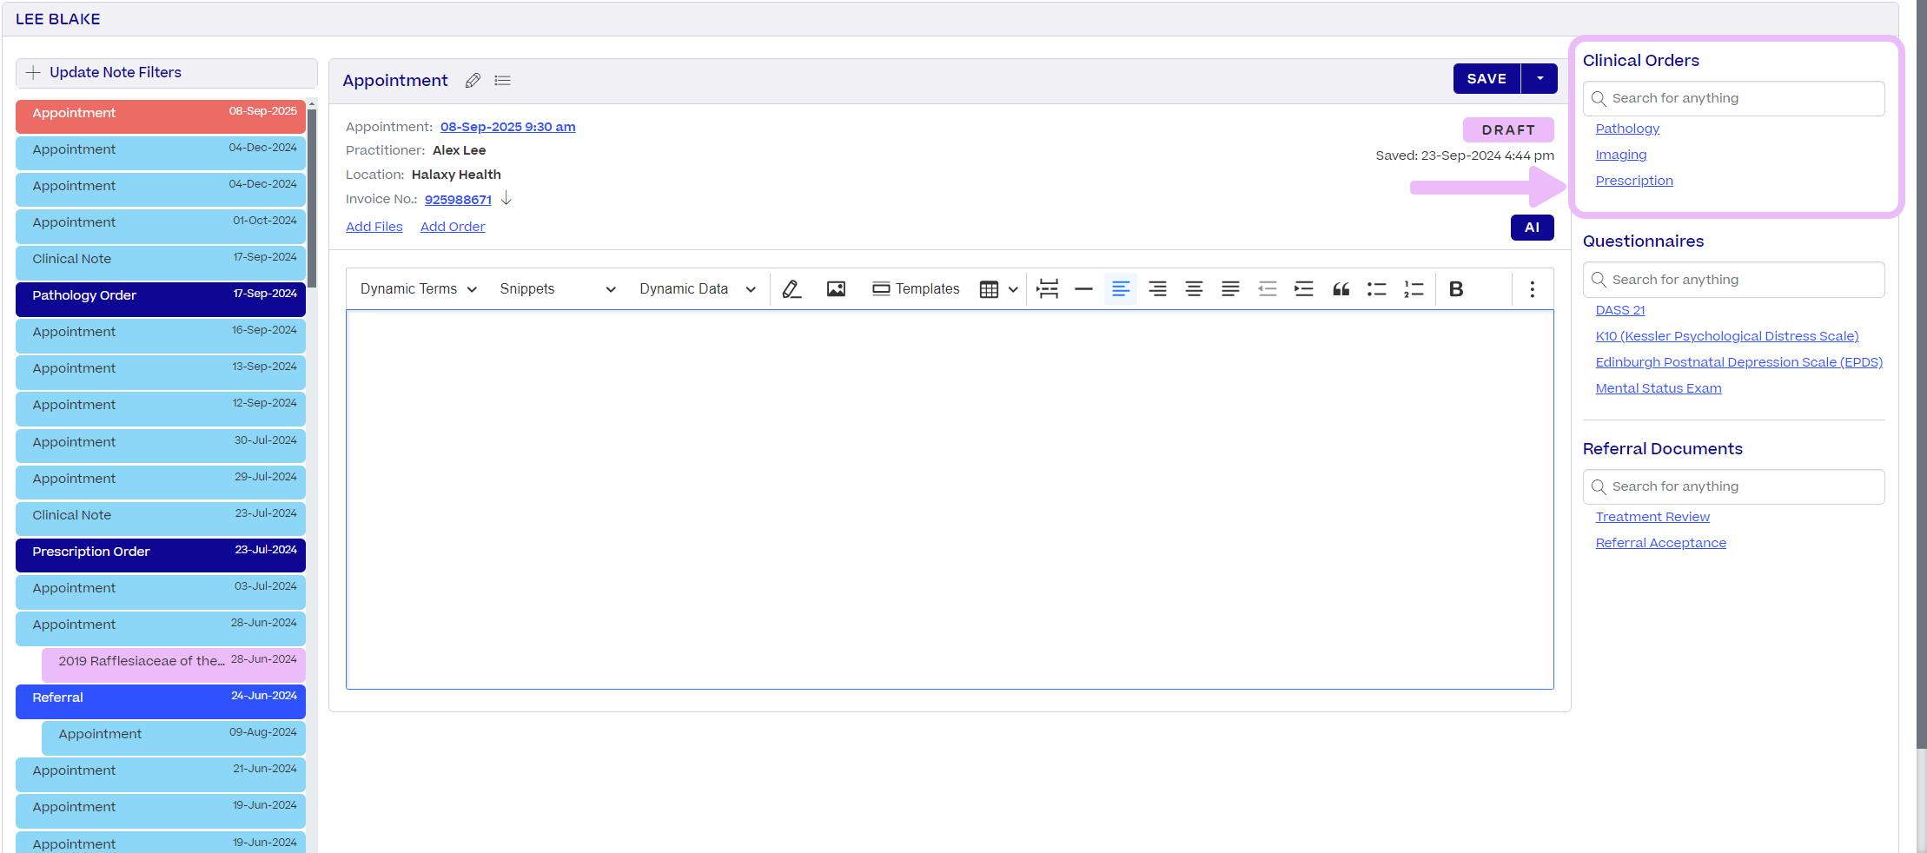Open more options three-dot menu in toolbar
Screen dimensions: 1927x853
pyautogui.click(x=1532, y=289)
